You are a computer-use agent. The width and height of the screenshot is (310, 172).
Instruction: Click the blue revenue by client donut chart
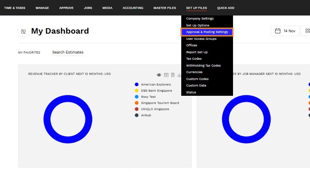(68, 119)
